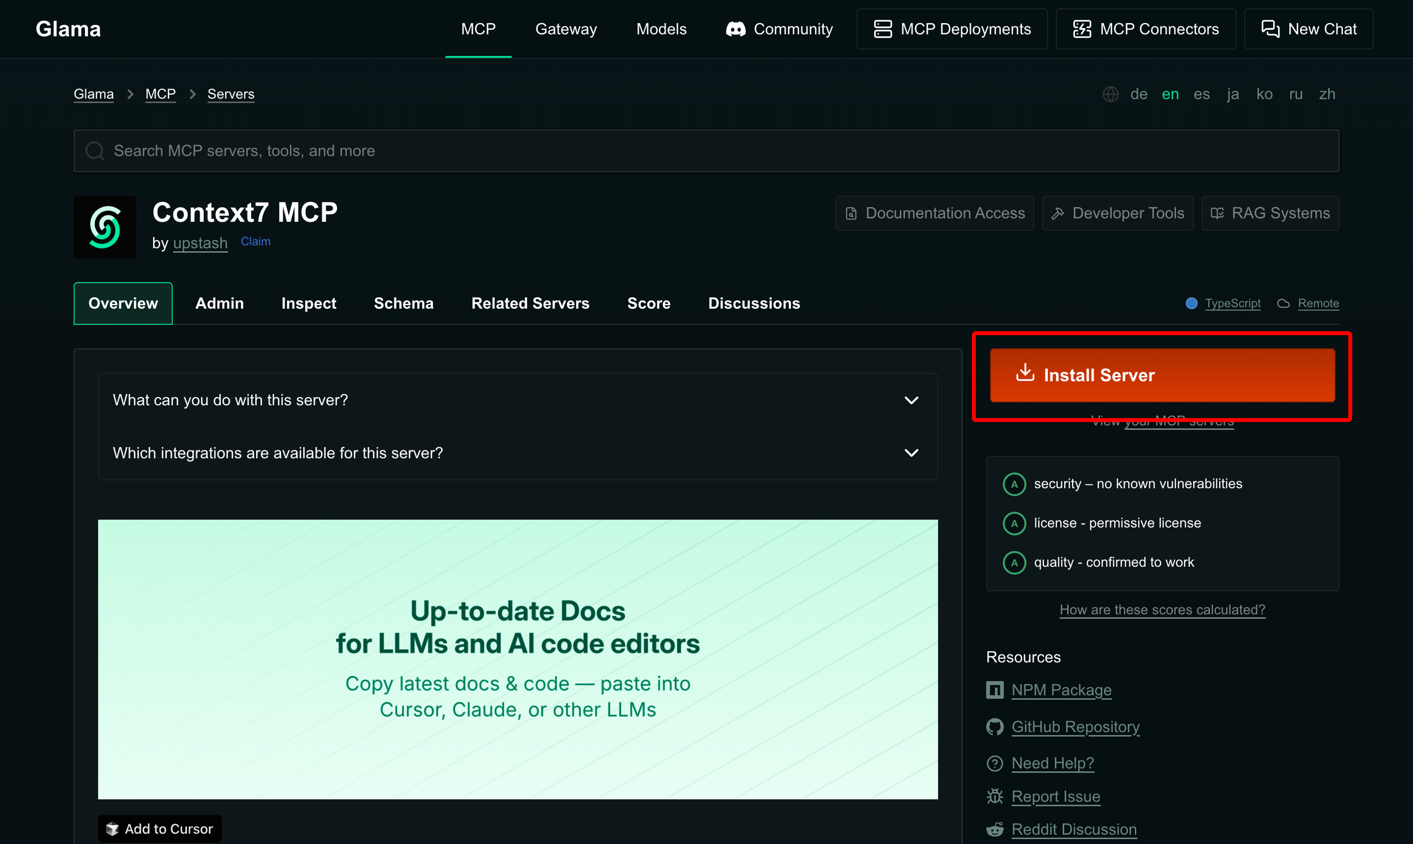
Task: Switch language to German (de)
Action: (1138, 94)
